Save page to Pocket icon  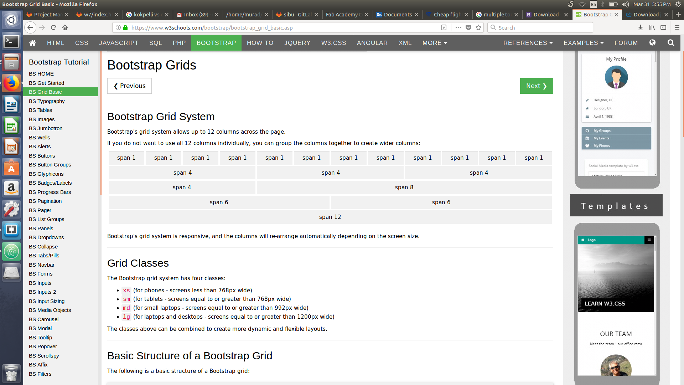pyautogui.click(x=468, y=27)
